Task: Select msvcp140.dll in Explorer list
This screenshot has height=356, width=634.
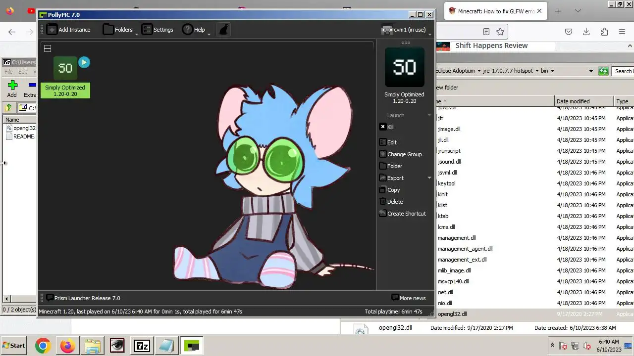Action: point(453,281)
